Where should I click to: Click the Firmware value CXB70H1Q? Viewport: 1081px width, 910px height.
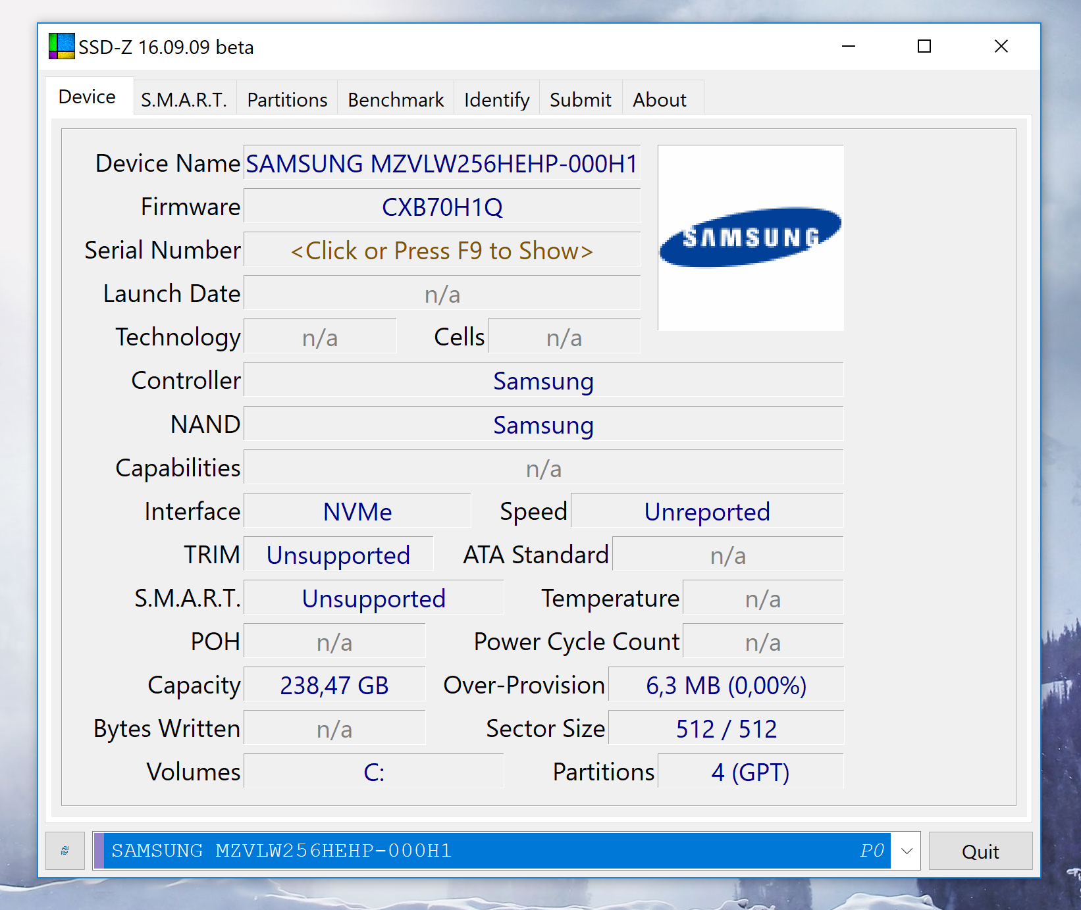(442, 207)
